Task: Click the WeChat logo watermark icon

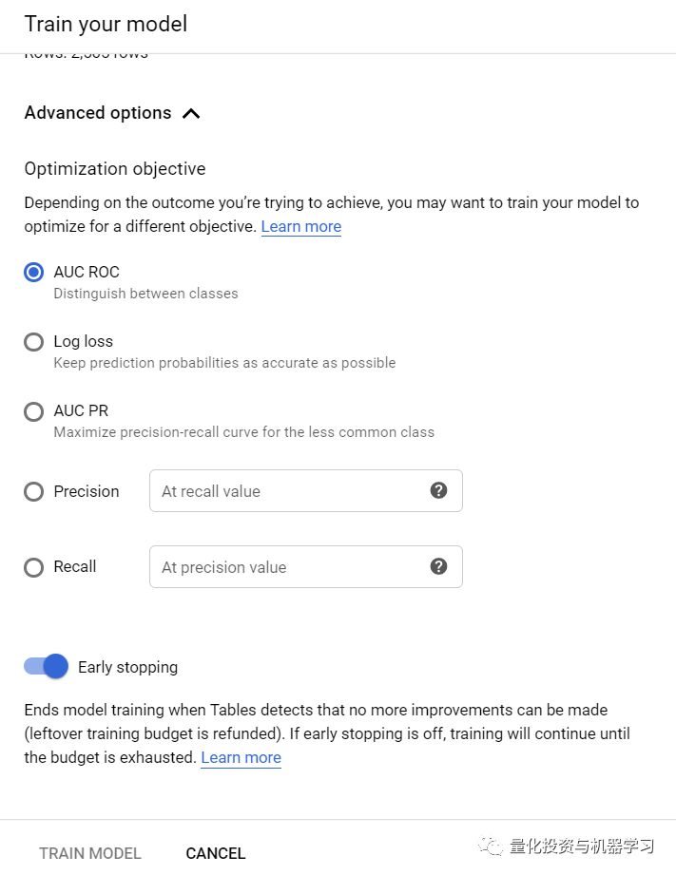Action: [491, 846]
